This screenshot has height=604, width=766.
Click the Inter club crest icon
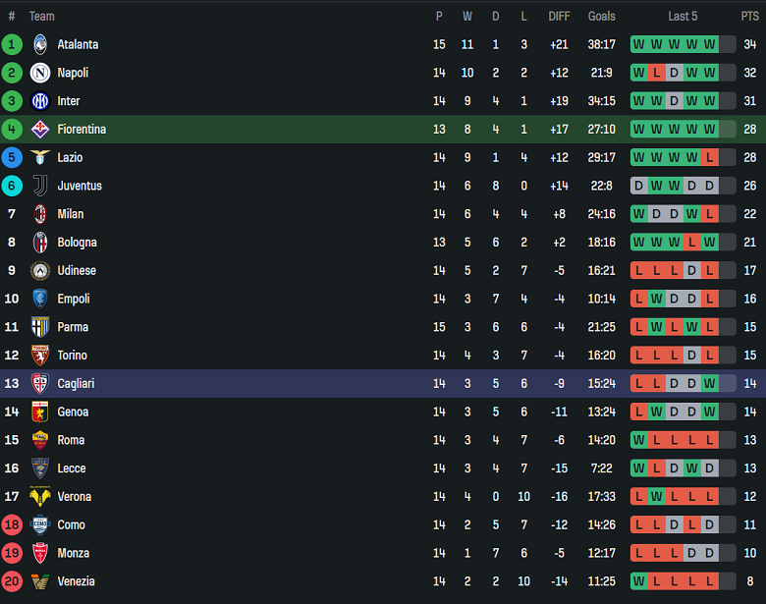pos(40,101)
